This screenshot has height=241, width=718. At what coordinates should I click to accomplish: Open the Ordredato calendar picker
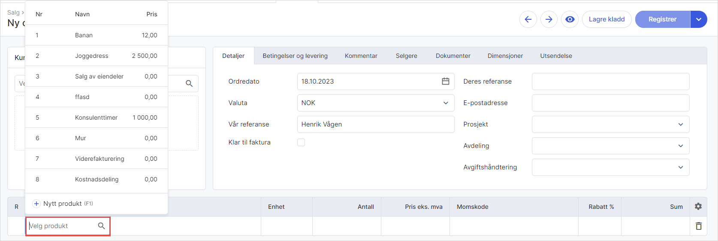point(446,81)
